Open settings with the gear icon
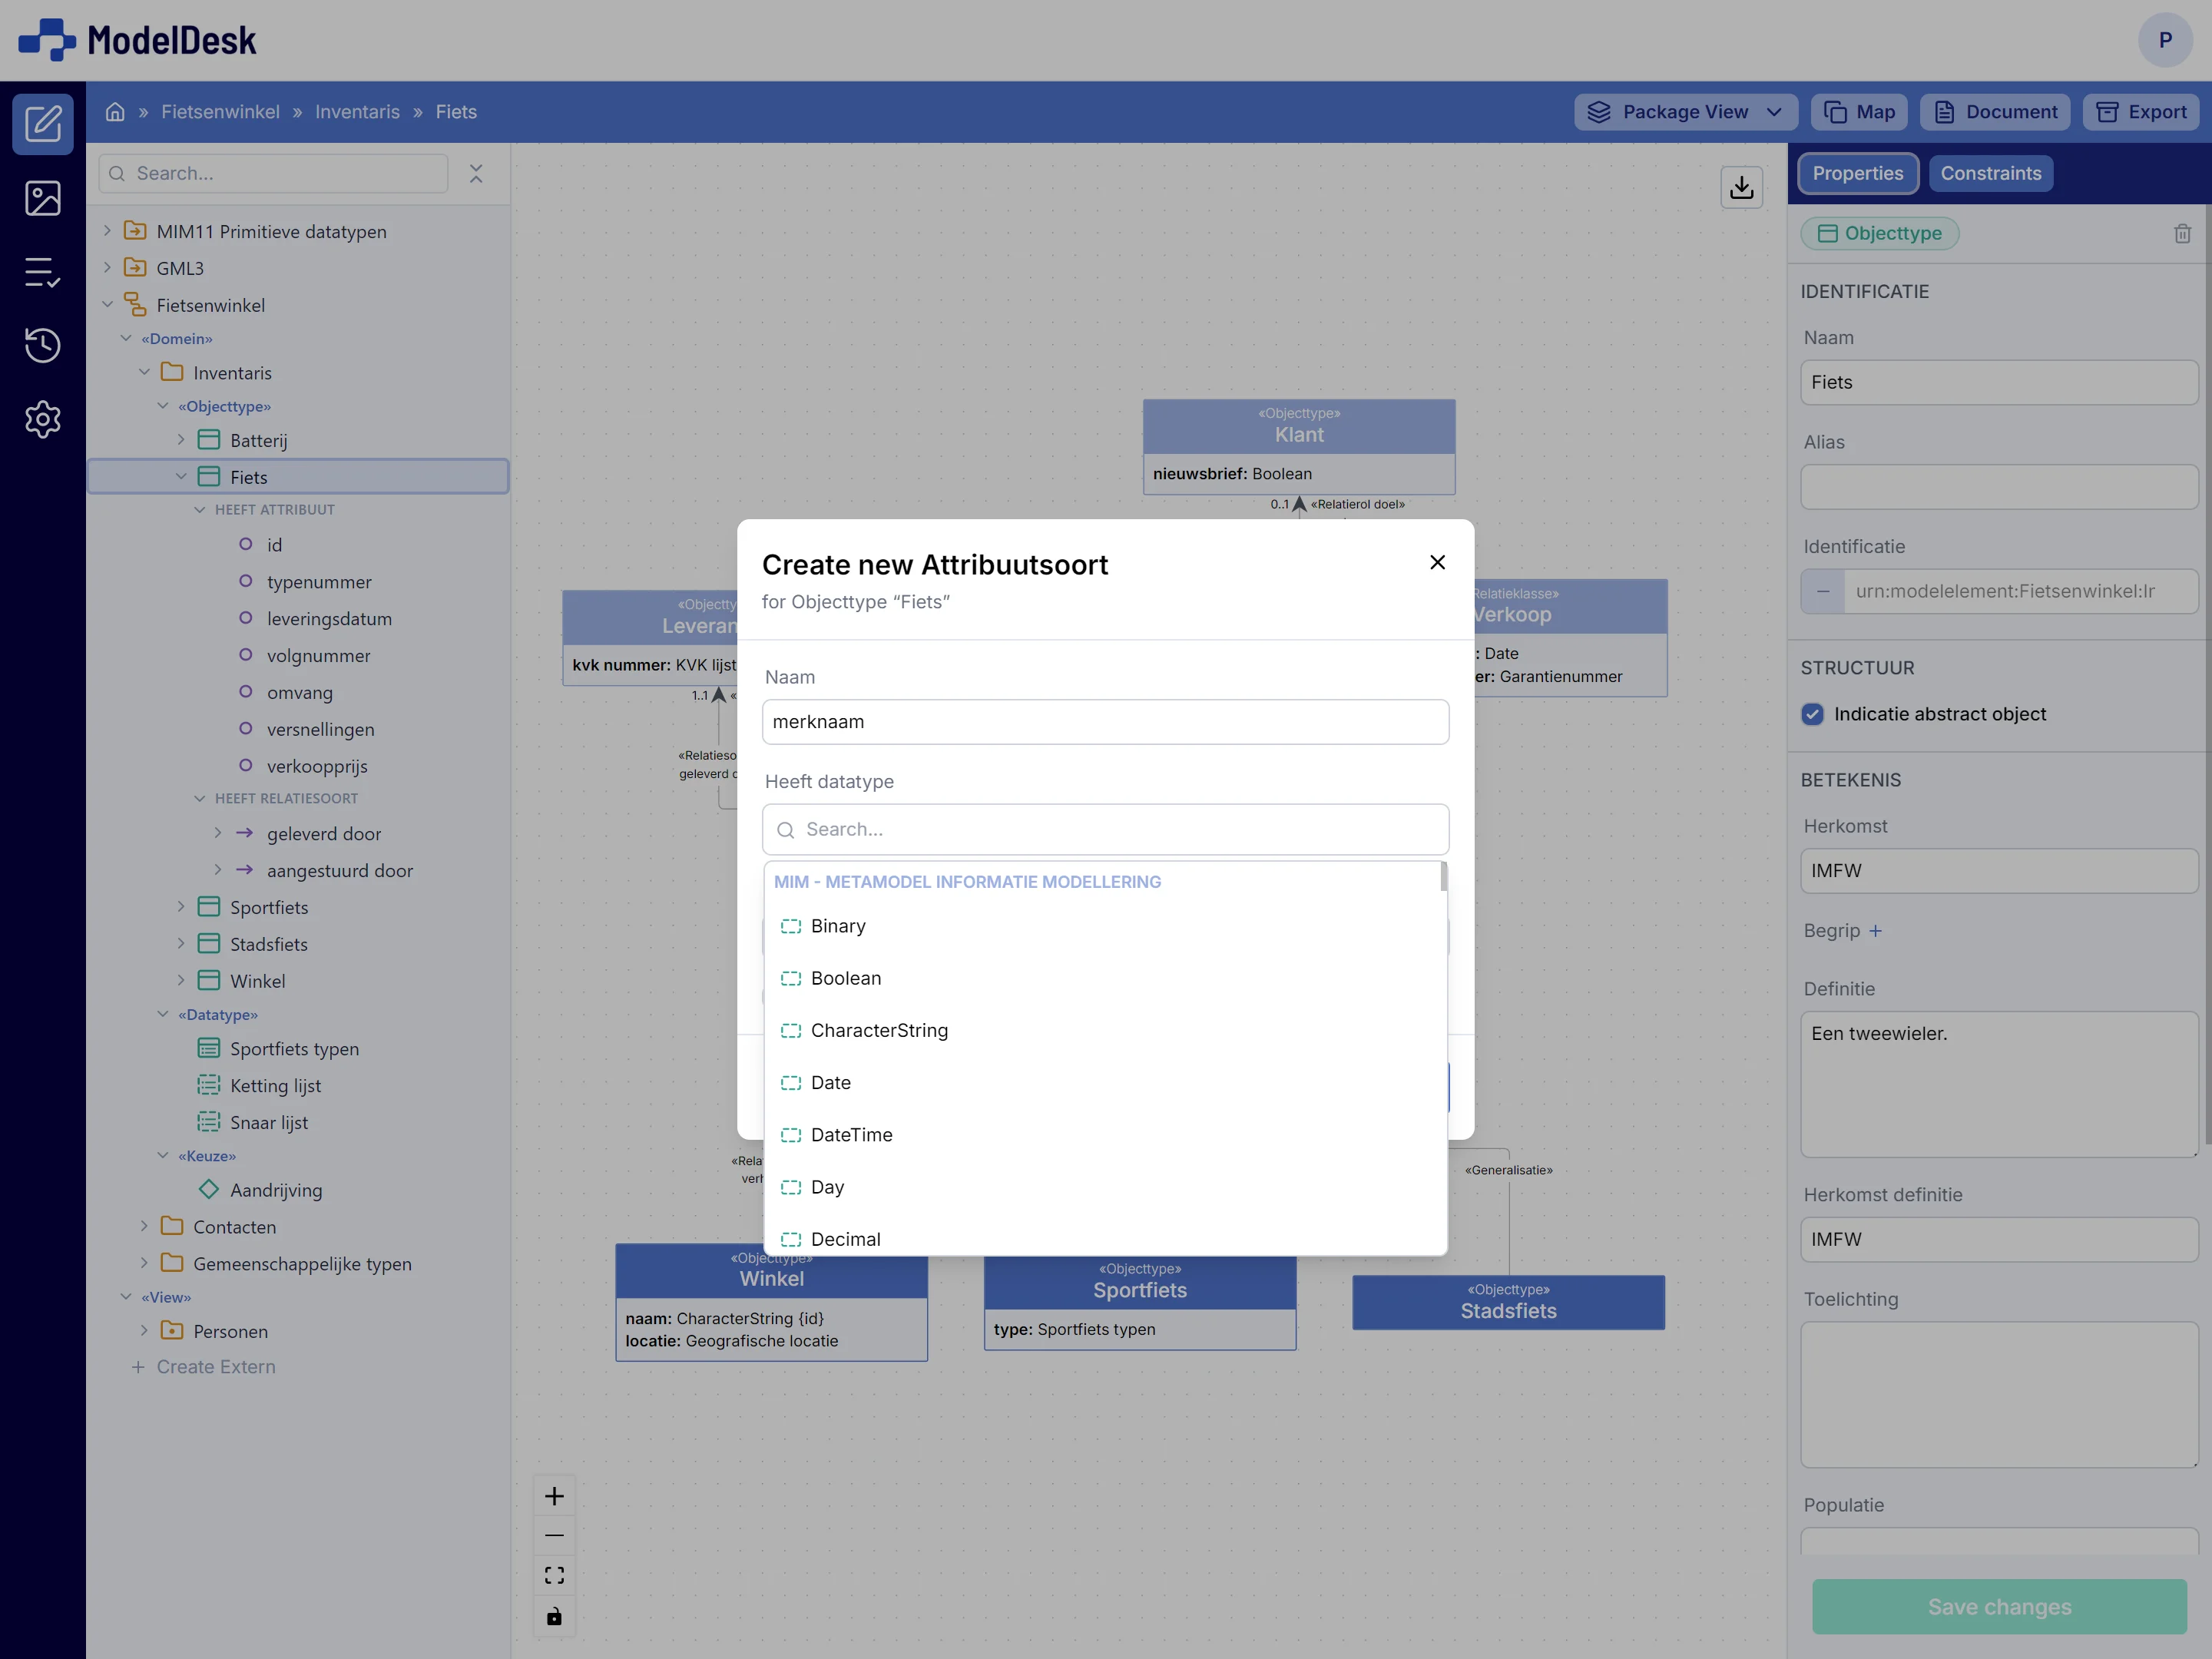2212x1659 pixels. (x=43, y=419)
